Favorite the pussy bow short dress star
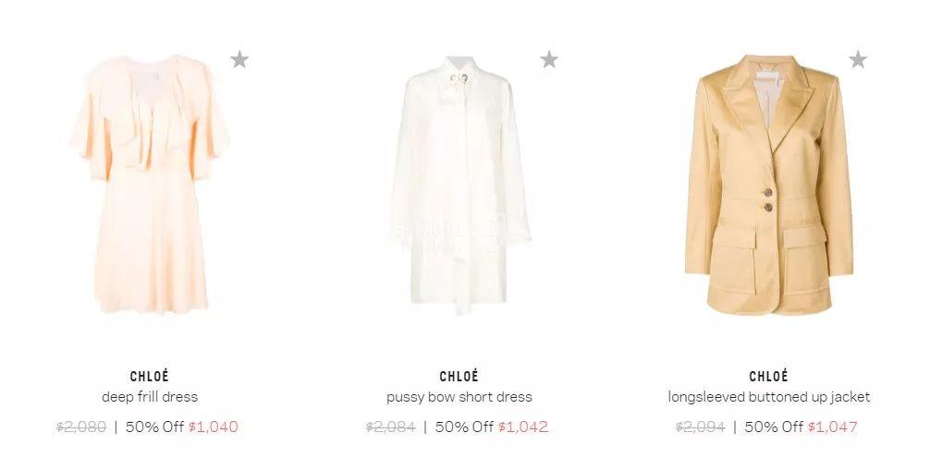 click(x=549, y=59)
